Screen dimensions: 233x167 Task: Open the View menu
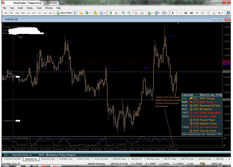click(x=12, y=8)
